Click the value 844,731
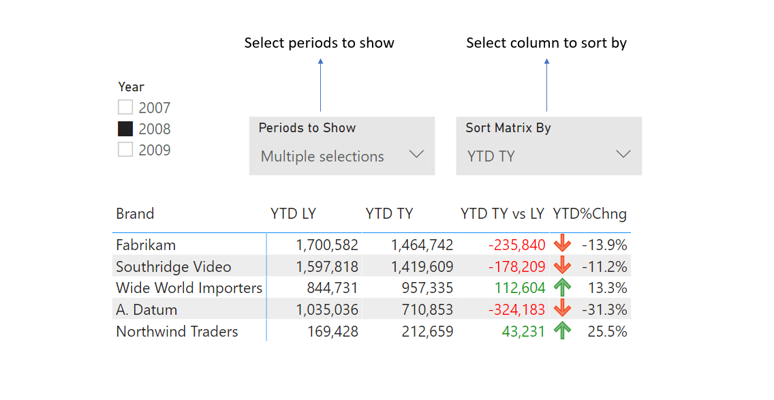 [332, 288]
